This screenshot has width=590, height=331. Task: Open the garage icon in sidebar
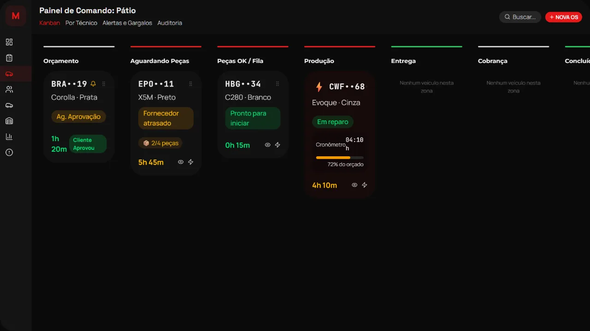[x=9, y=121]
